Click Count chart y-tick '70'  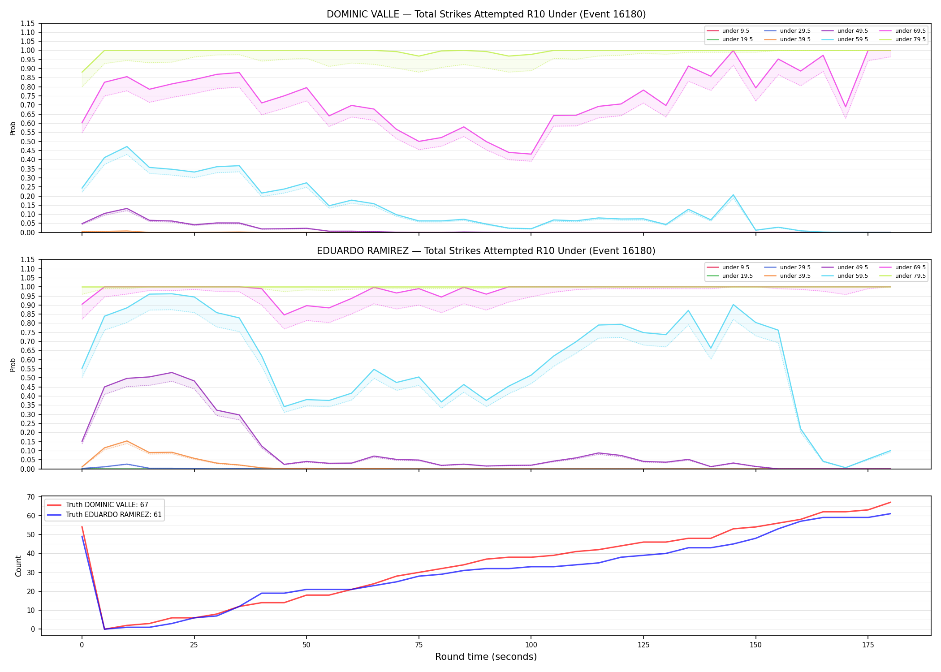(x=31, y=497)
